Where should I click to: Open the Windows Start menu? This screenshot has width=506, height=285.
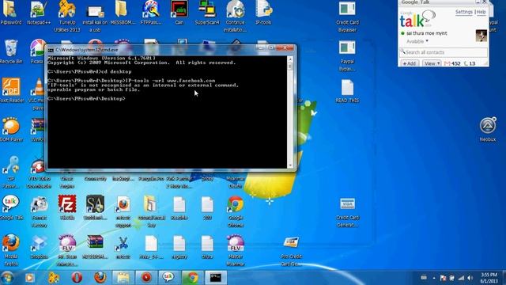click(7, 278)
